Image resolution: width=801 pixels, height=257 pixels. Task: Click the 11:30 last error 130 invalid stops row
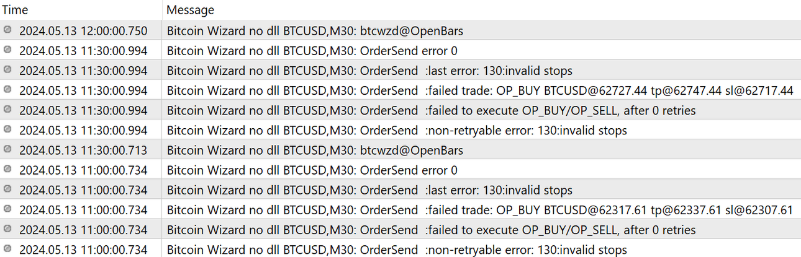click(x=400, y=70)
